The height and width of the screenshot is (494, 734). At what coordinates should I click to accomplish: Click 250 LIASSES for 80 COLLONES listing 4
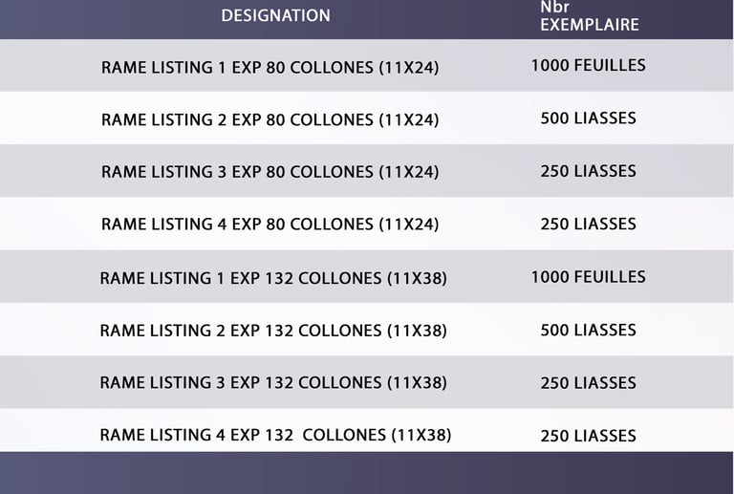click(588, 224)
